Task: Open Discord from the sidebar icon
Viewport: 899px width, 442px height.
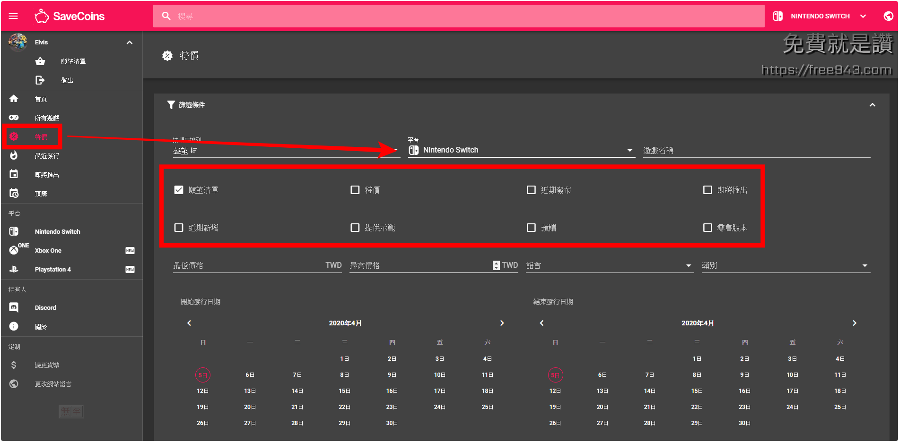Action: 14,307
